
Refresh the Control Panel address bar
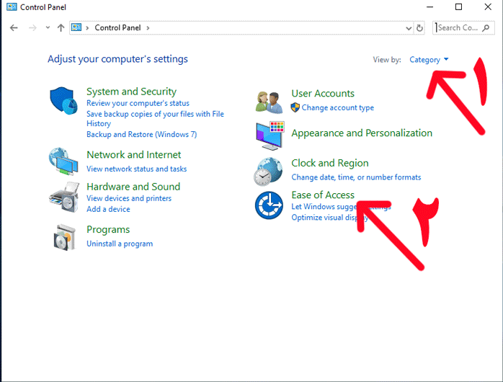pyautogui.click(x=421, y=28)
